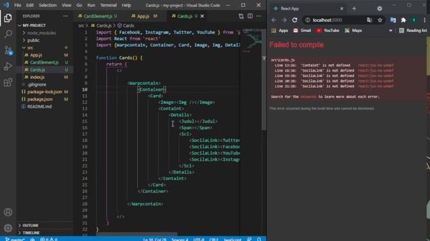Open package.json in the explorer
This screenshot has width=430, height=241.
pos(40,99)
